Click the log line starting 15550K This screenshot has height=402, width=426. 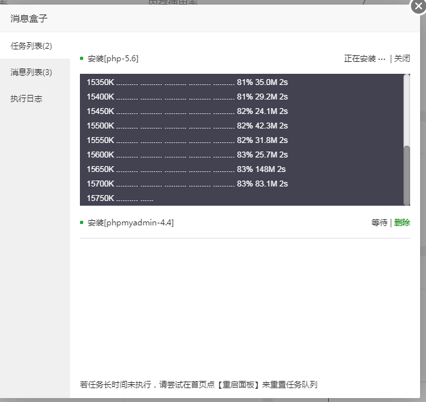pos(187,140)
